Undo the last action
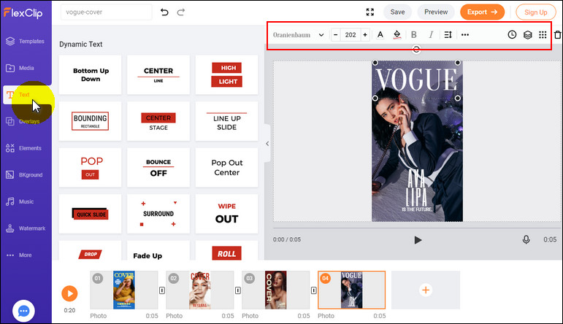Image resolution: width=563 pixels, height=324 pixels. click(x=164, y=12)
